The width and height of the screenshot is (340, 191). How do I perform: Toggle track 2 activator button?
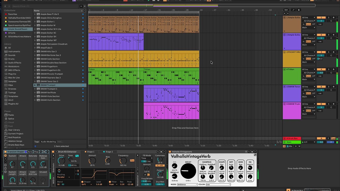pos(321,35)
